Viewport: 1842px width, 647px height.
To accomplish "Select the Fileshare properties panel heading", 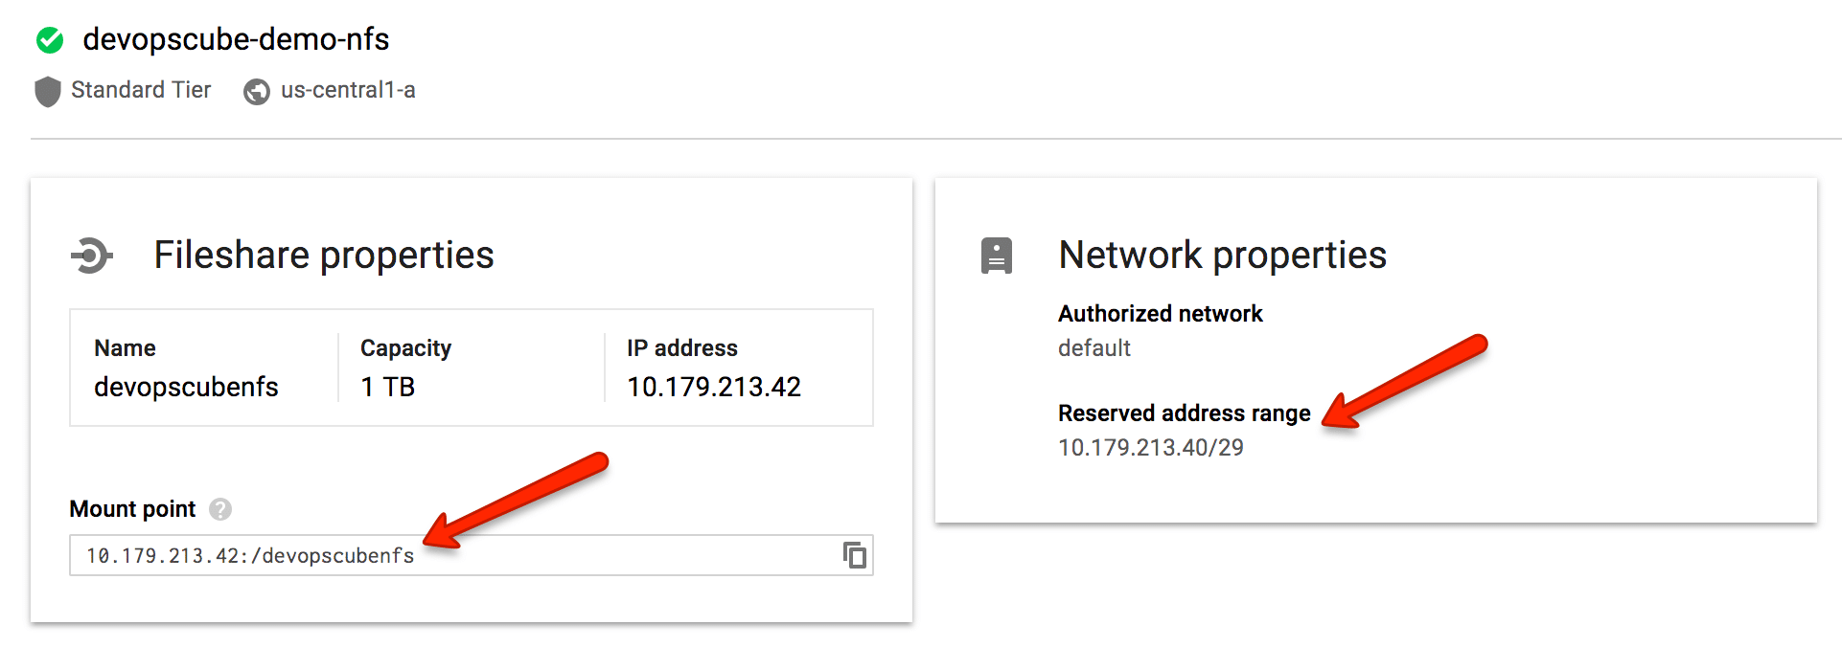I will tap(323, 254).
